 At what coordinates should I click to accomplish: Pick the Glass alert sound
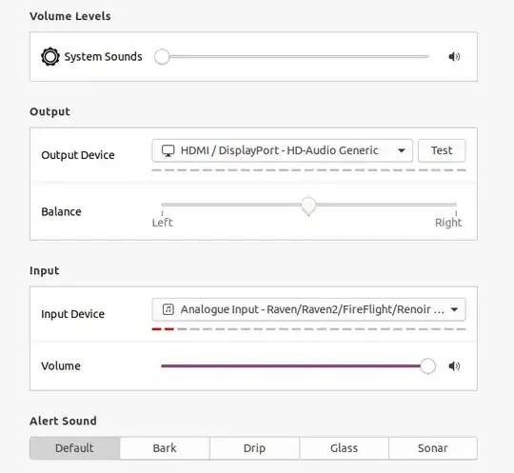coord(344,448)
